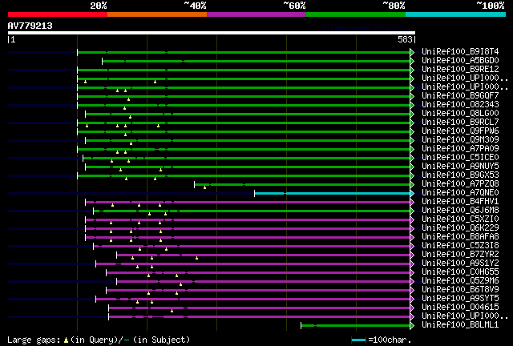The height and width of the screenshot is (346, 513).
Task: Select the UniRef100_B9RCL7 label
Action: [x=460, y=122]
